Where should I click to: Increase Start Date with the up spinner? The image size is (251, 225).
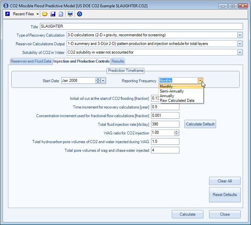click(x=98, y=79)
